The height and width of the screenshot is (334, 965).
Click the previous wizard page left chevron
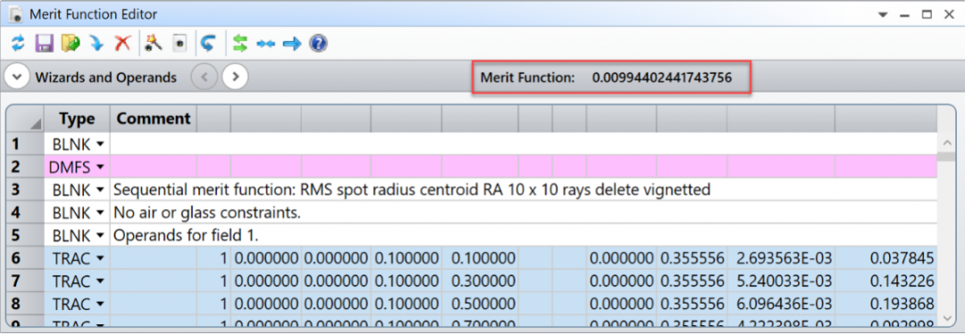point(205,78)
